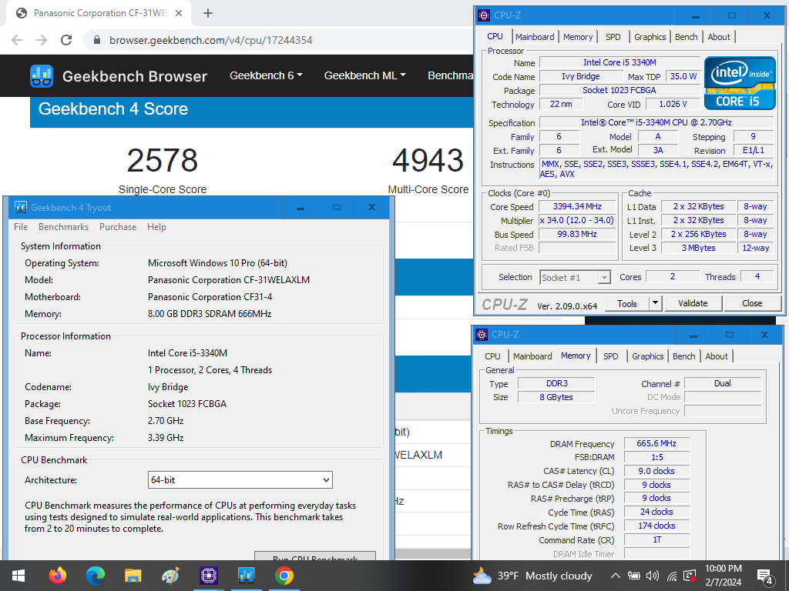This screenshot has height=591, width=789.
Task: Expand the CPU-Z Tools dropdown arrow
Action: pos(655,303)
